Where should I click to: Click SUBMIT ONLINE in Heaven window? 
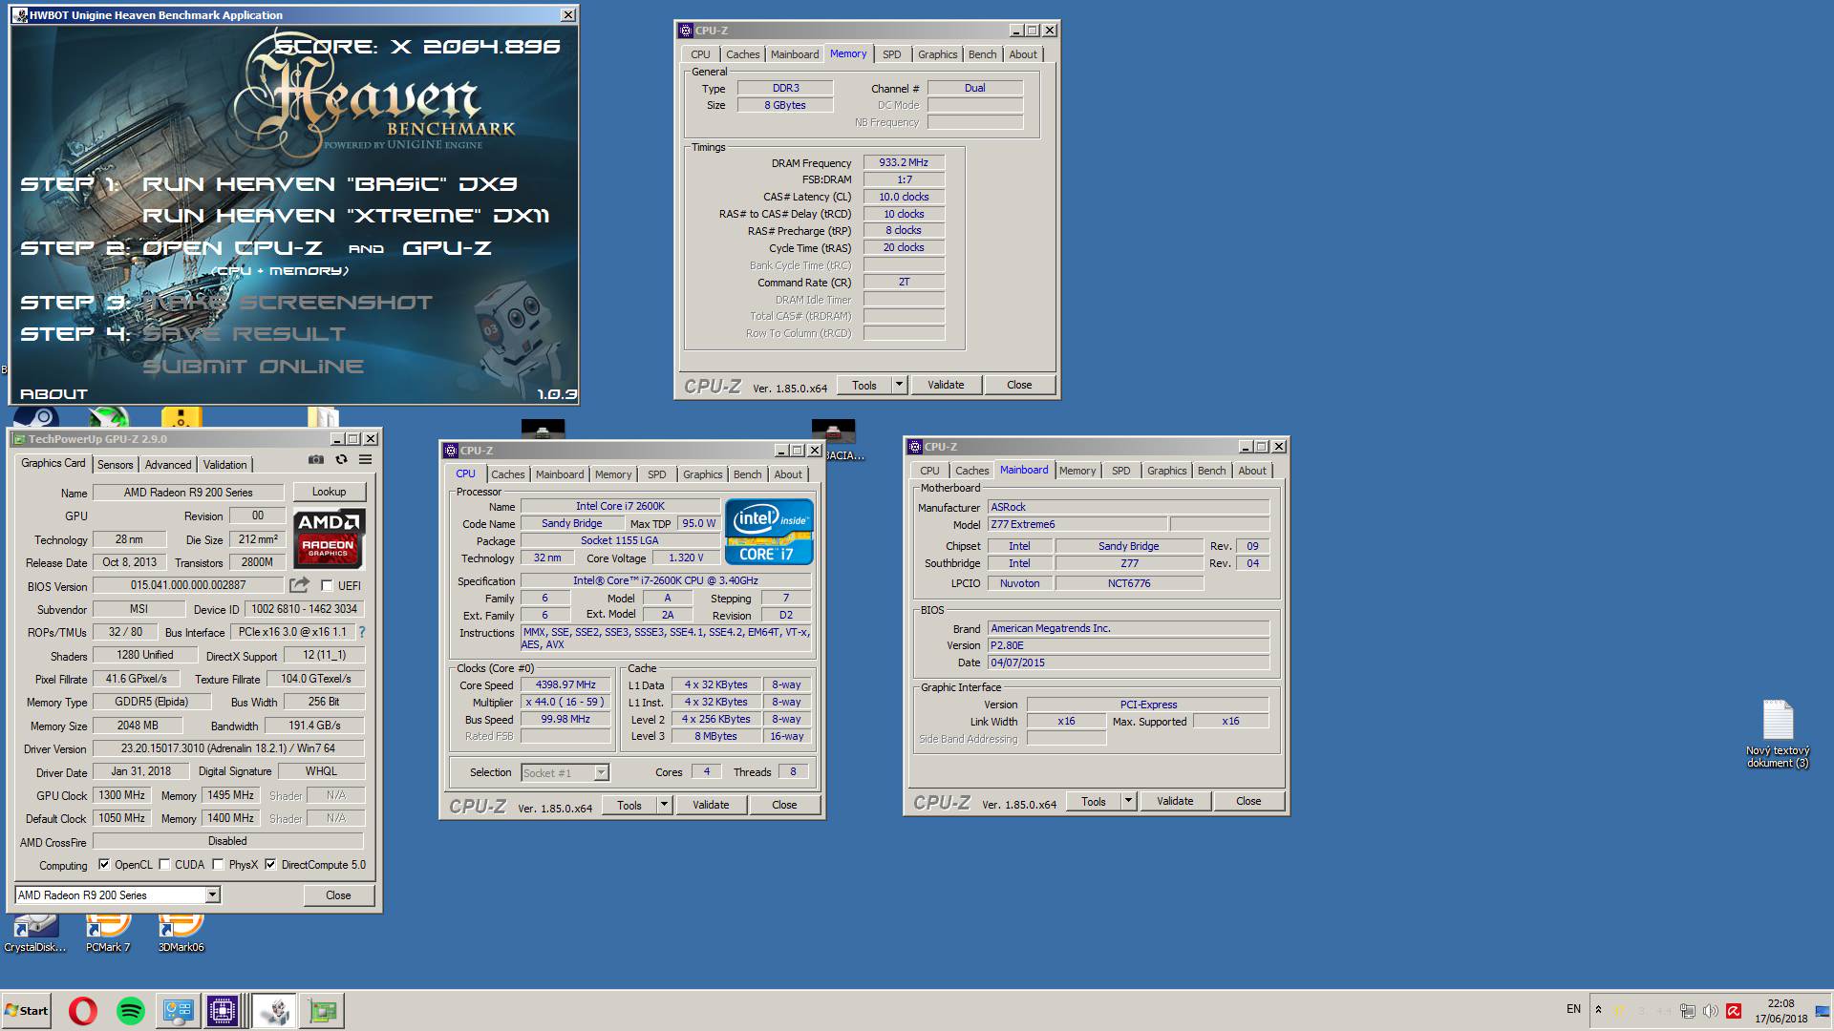tap(253, 367)
